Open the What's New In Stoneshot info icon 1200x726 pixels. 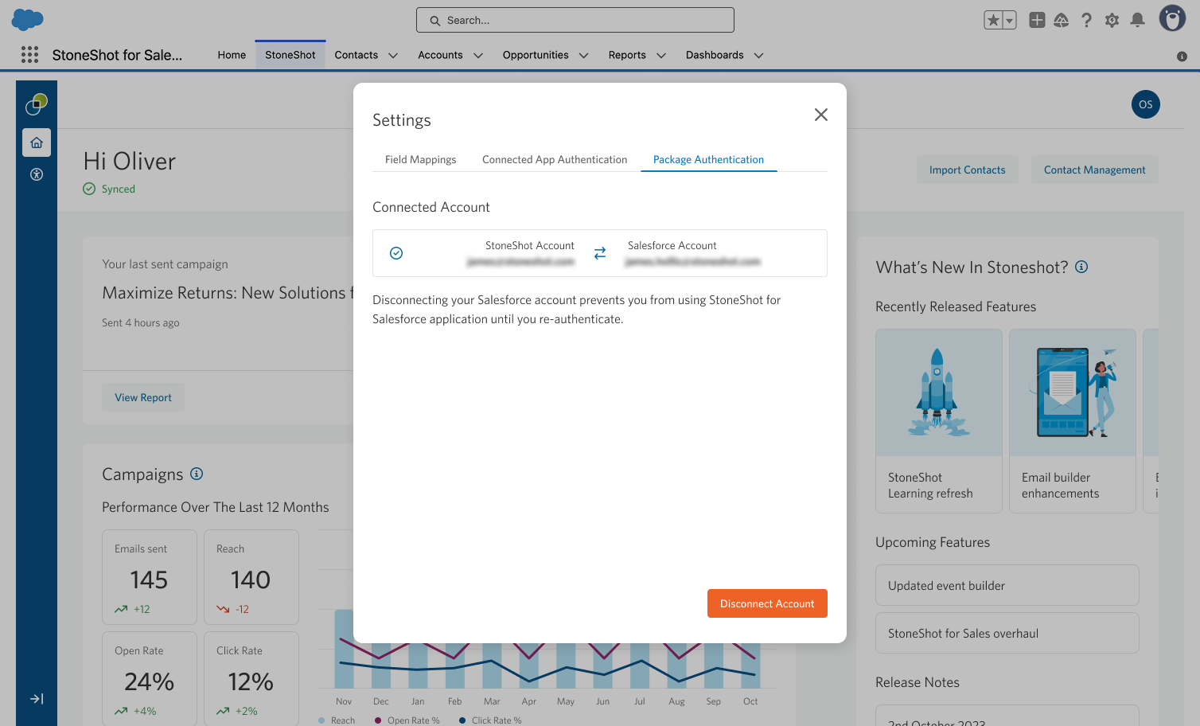pyautogui.click(x=1081, y=267)
